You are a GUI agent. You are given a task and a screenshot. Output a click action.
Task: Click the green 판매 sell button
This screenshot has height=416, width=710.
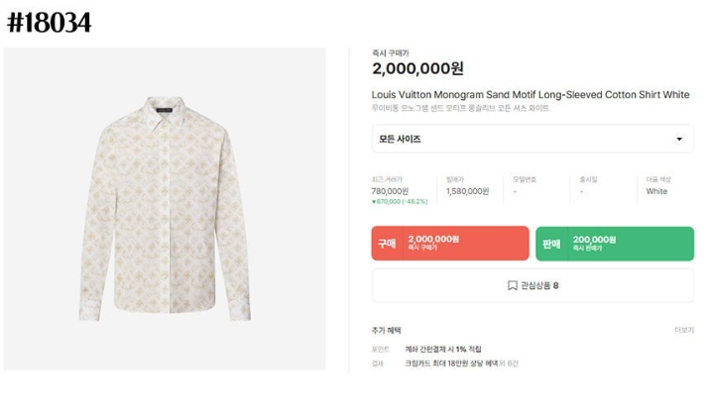tap(615, 244)
